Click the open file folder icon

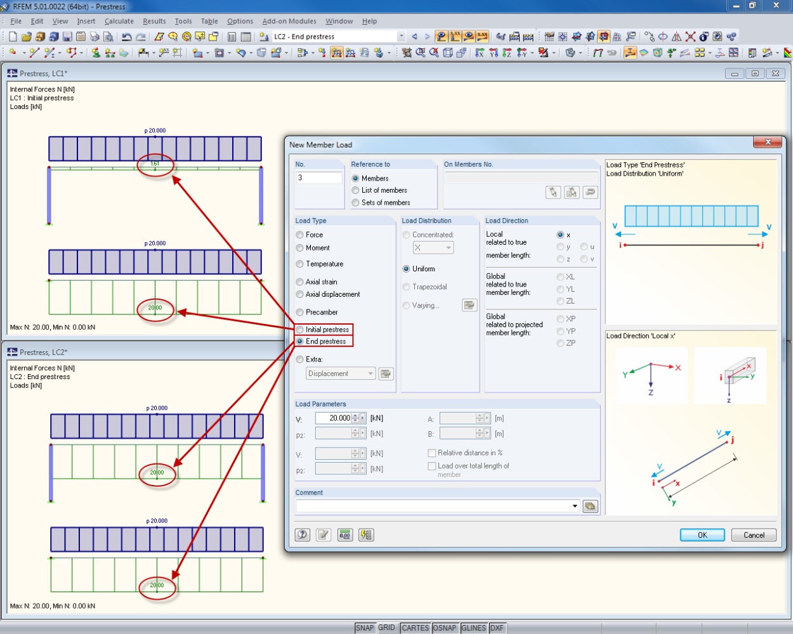tap(26, 37)
